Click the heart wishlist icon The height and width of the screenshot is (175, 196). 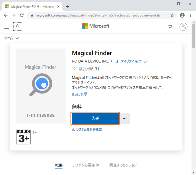(74, 68)
